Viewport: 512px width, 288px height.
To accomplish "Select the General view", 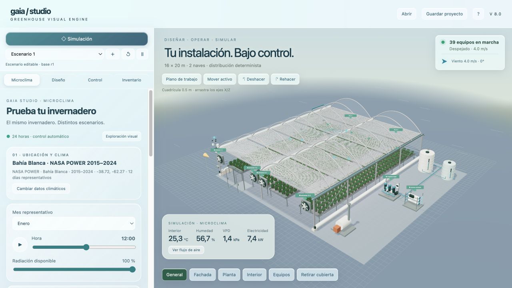I will click(174, 275).
